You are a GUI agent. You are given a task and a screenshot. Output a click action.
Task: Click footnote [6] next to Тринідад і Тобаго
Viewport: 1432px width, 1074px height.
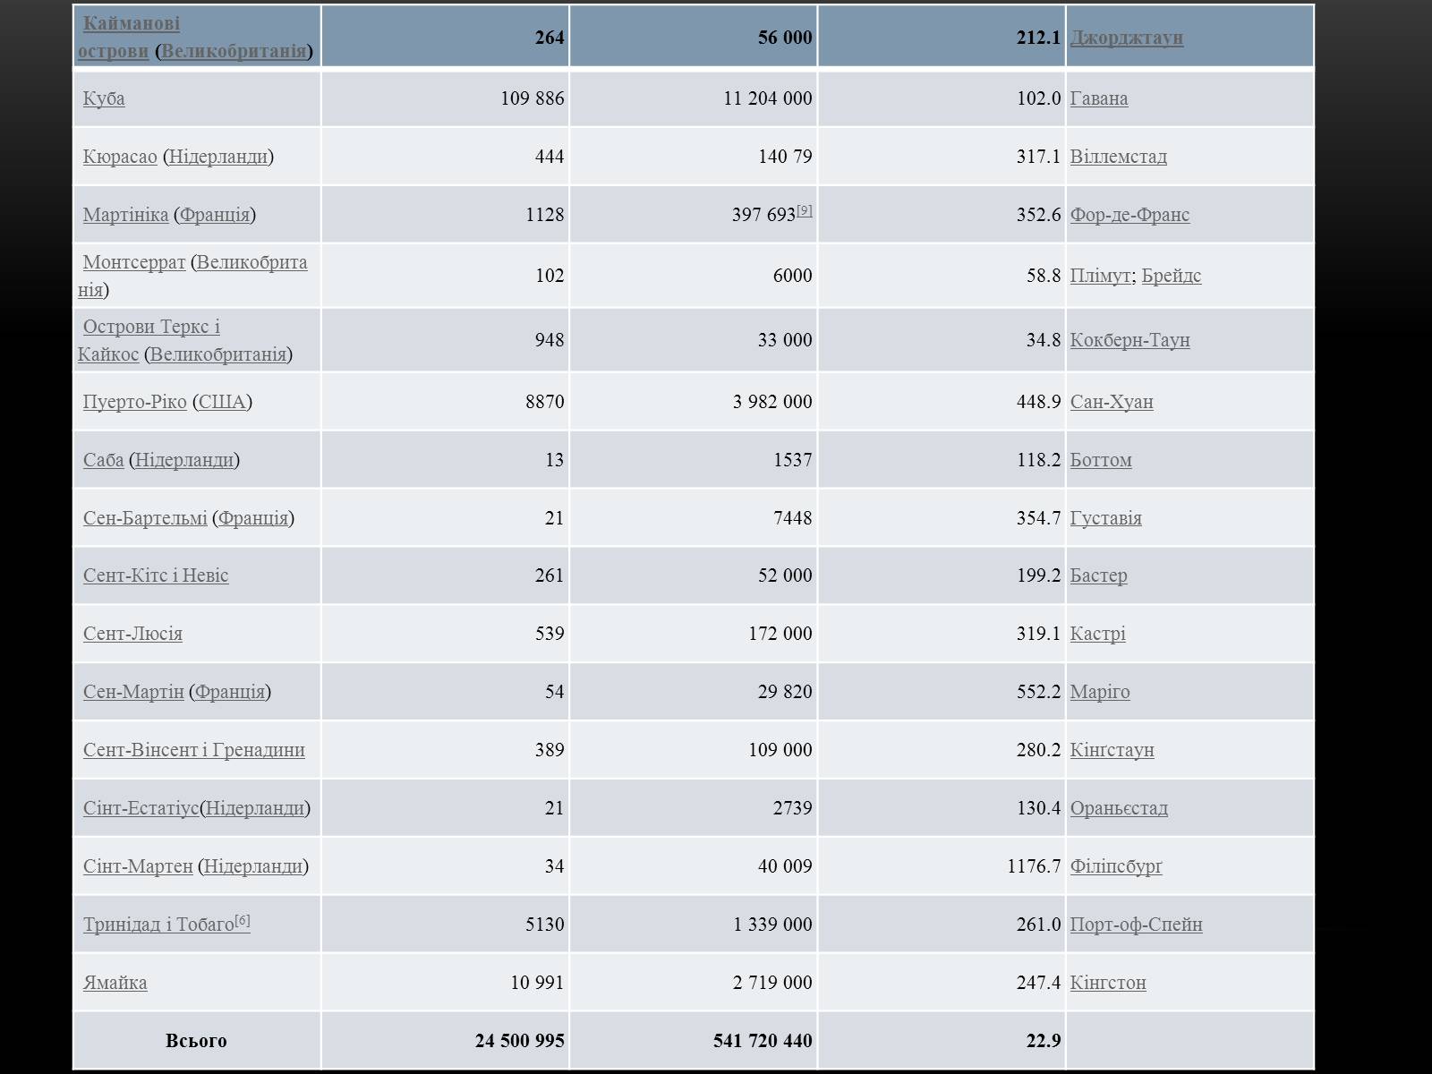243,920
